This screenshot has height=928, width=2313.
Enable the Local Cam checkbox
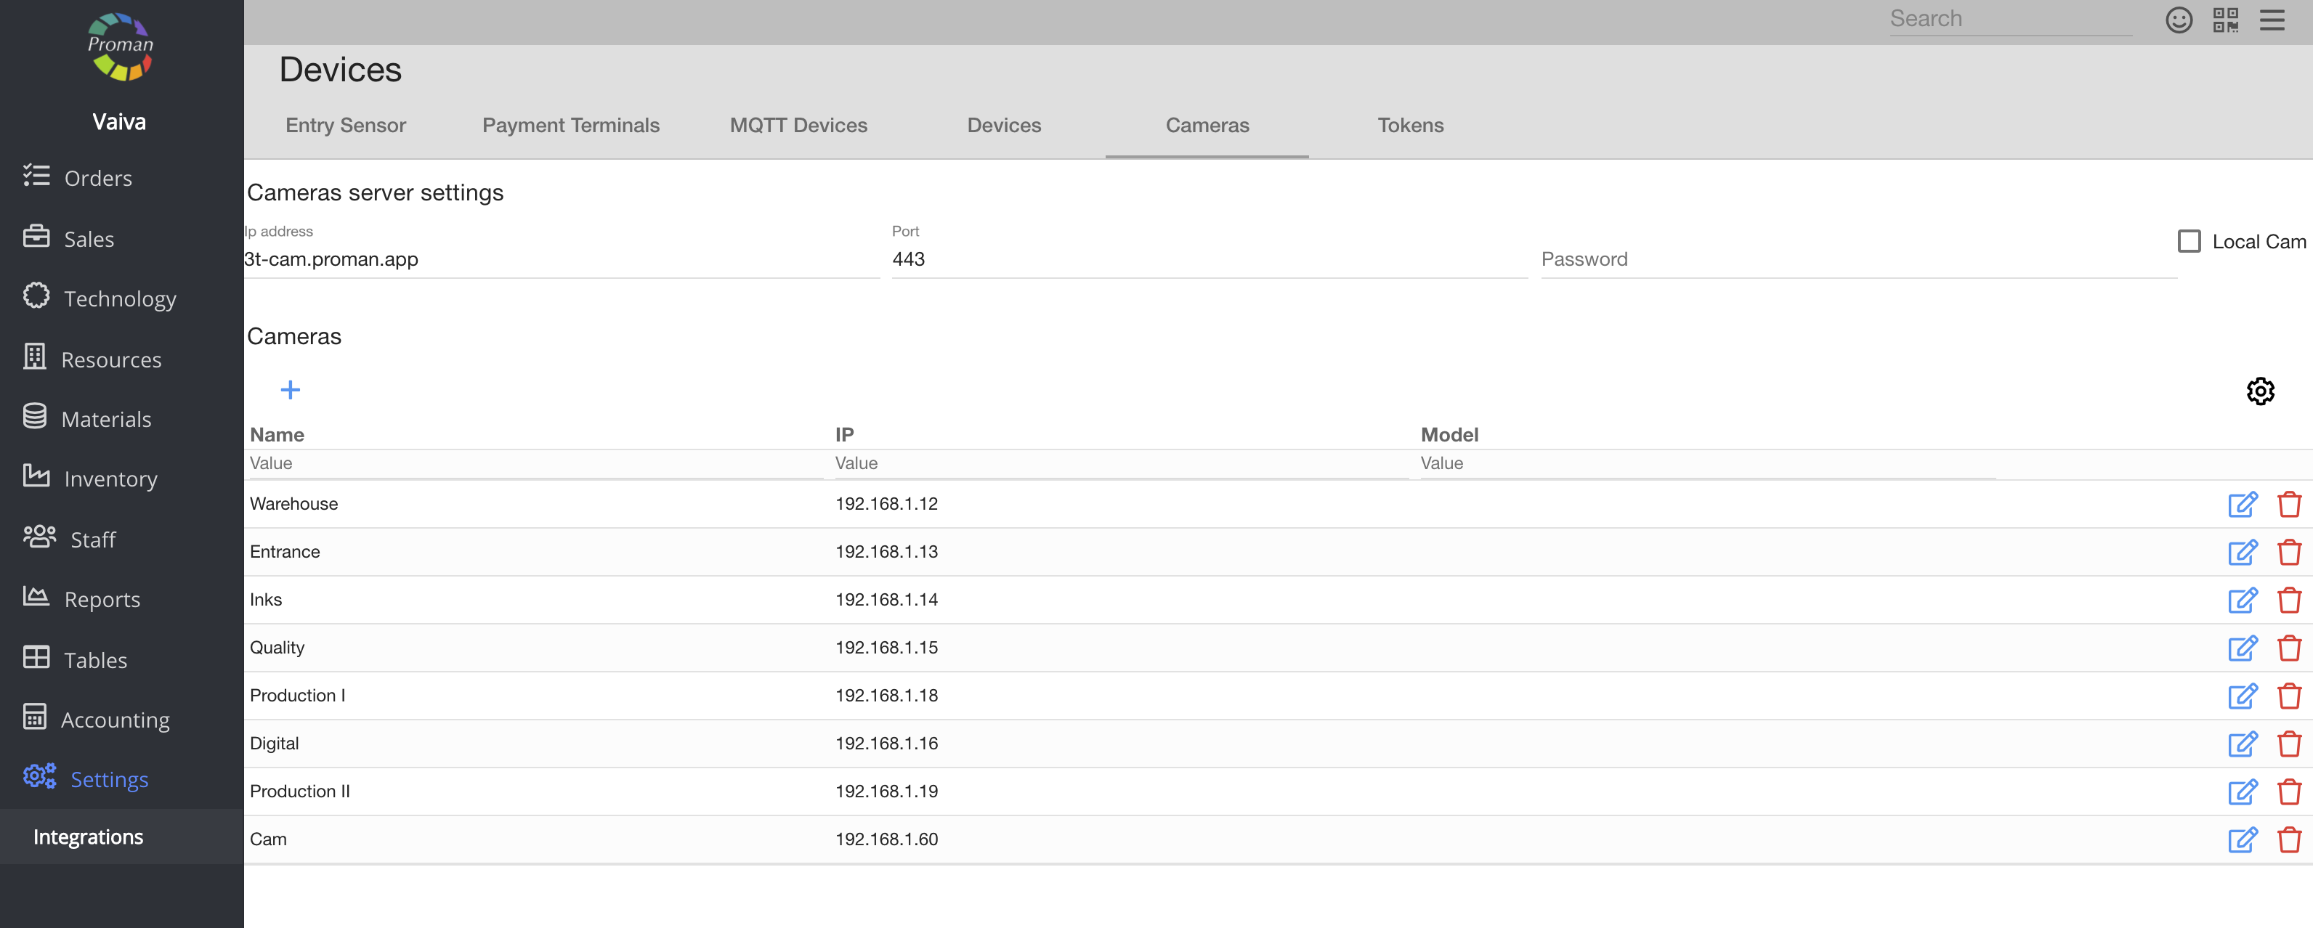pos(2189,241)
